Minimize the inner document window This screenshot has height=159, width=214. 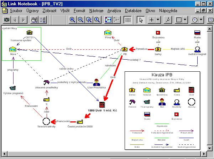(198, 11)
